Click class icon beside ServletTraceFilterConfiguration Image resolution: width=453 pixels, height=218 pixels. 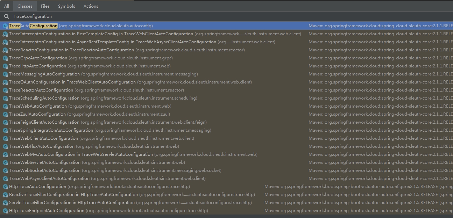(5, 203)
